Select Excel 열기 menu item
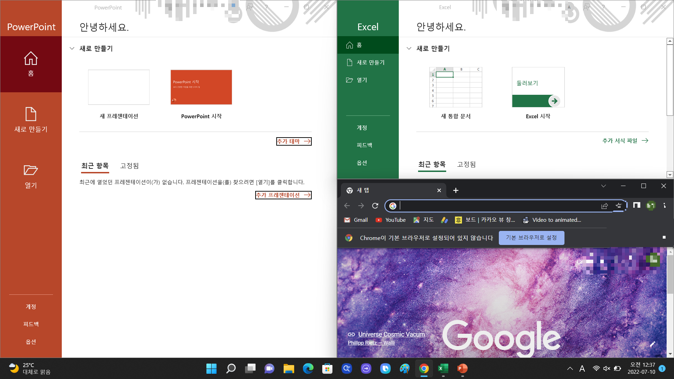This screenshot has height=379, width=674. pyautogui.click(x=362, y=80)
